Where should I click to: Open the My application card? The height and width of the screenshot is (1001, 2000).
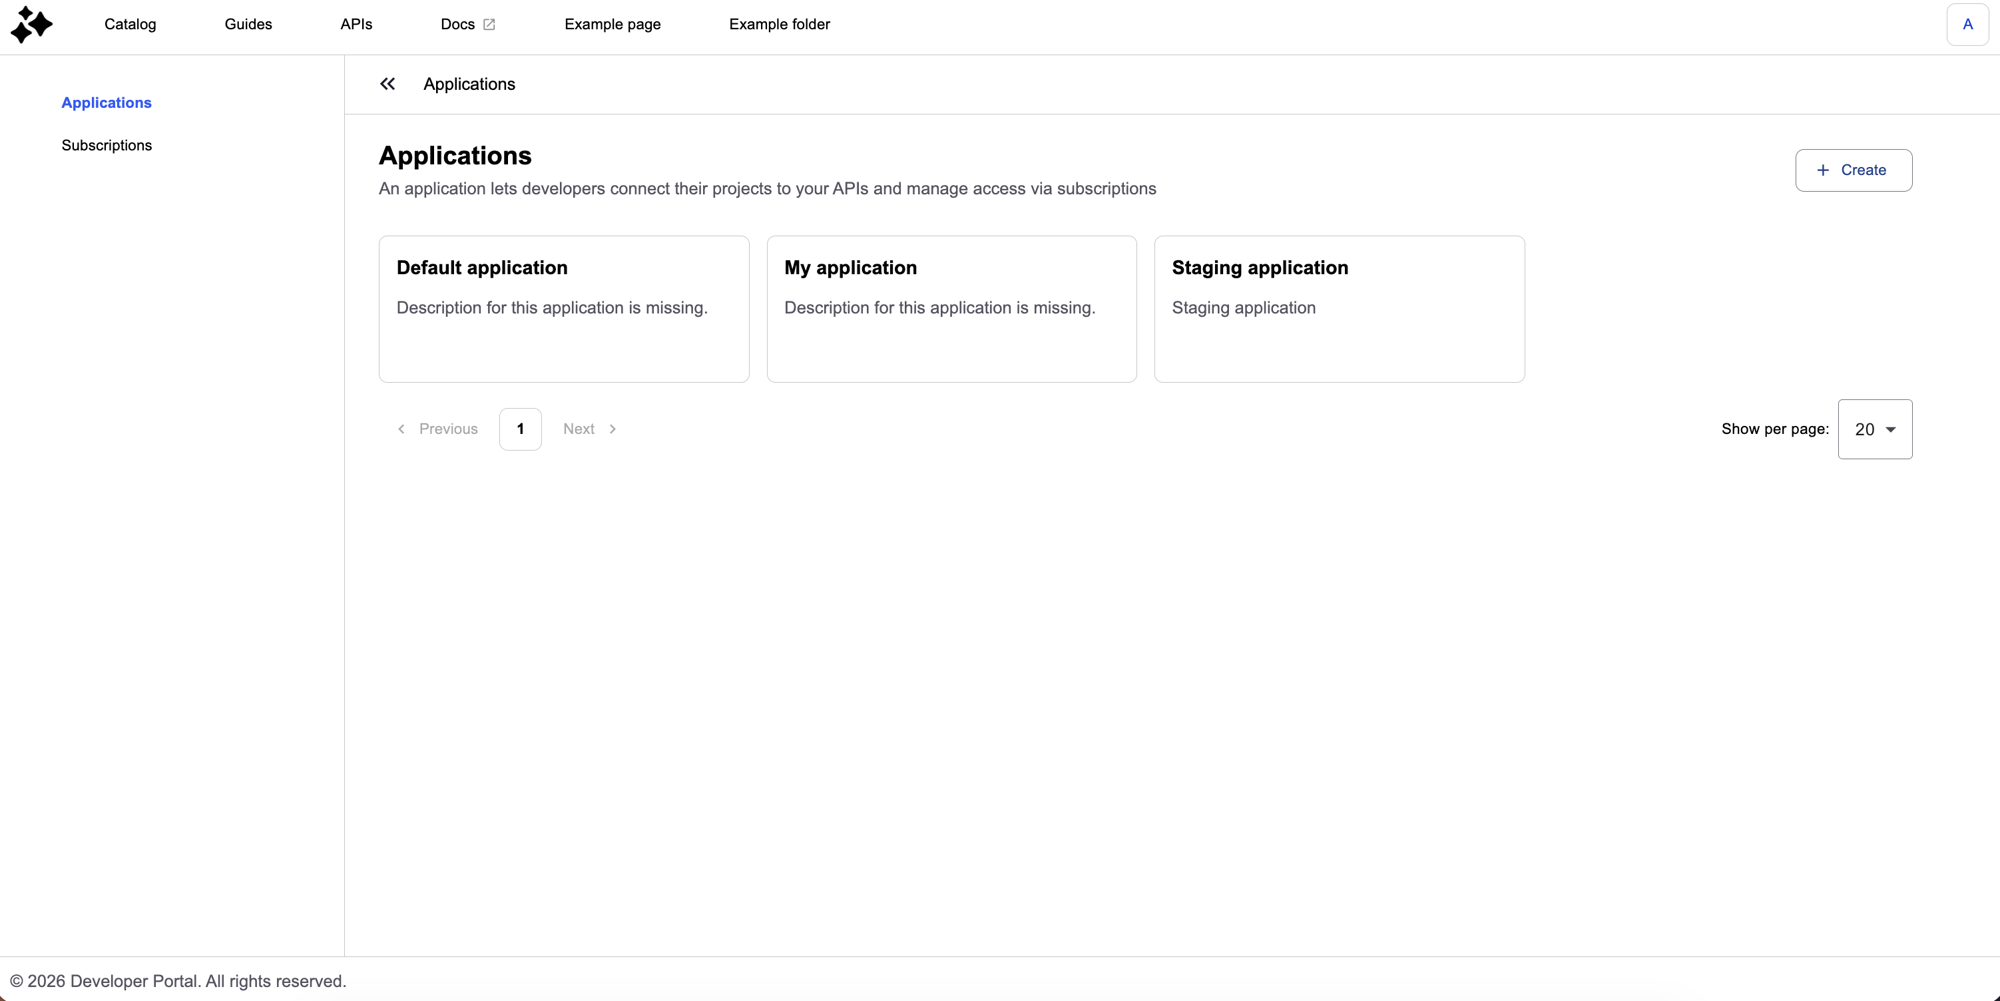click(x=951, y=309)
